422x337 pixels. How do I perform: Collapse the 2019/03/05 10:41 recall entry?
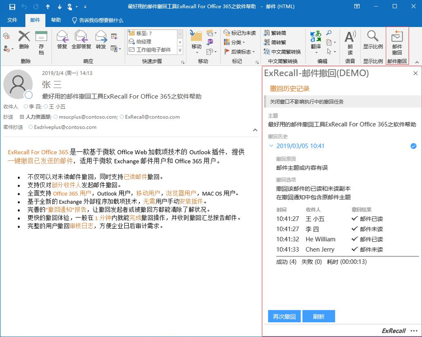(x=271, y=146)
